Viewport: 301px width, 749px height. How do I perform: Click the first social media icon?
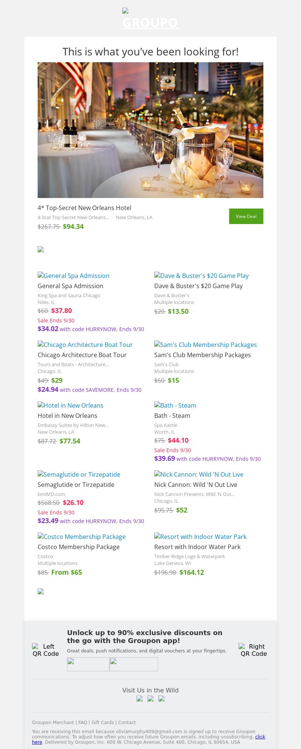coord(140,698)
